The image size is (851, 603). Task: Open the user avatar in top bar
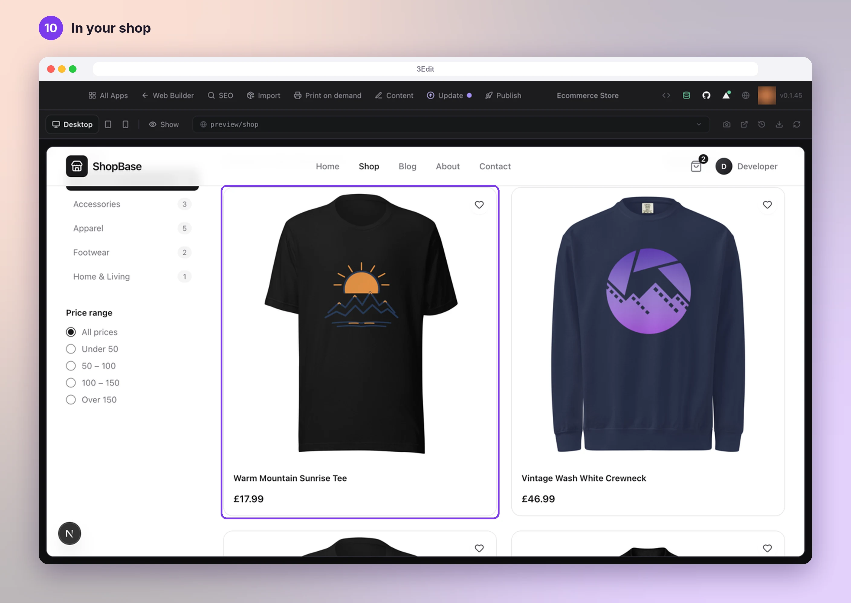(x=767, y=95)
